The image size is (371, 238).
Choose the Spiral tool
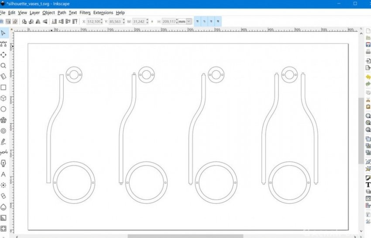pyautogui.click(x=3, y=131)
